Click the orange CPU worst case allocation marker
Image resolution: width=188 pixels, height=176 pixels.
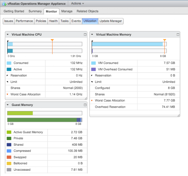click(x=52, y=40)
